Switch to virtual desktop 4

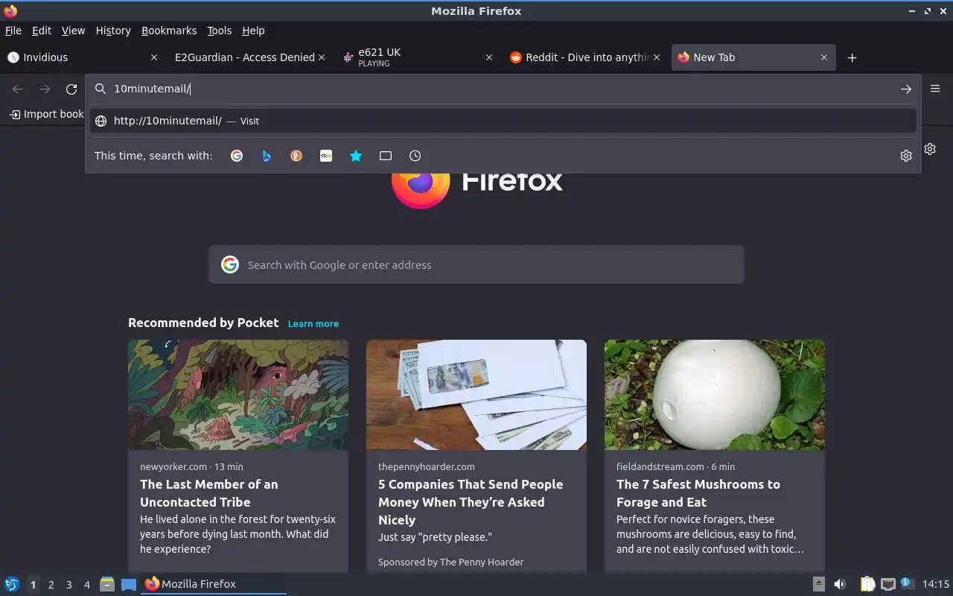(x=86, y=585)
